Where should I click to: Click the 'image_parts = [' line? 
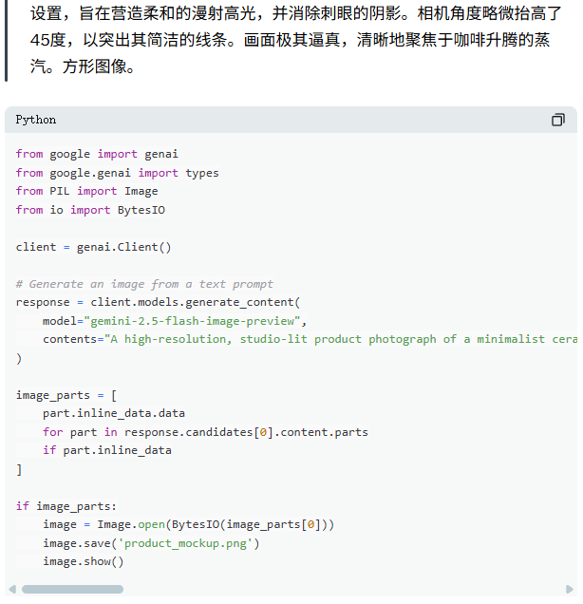click(x=66, y=395)
